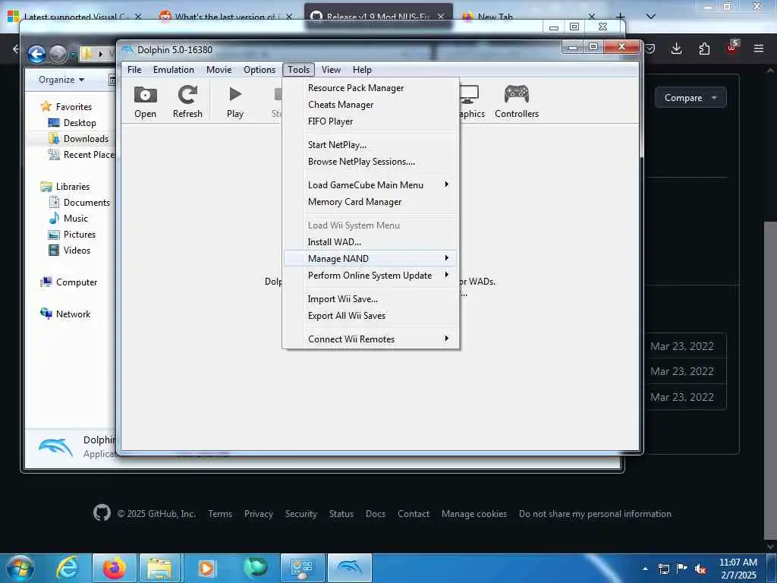777x583 pixels.
Task: Click the muted volume tray icon
Action: 700,569
